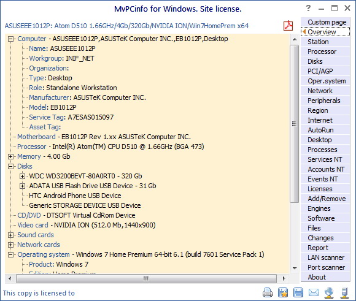Open the Licenses page
356x301 pixels.
click(325, 189)
